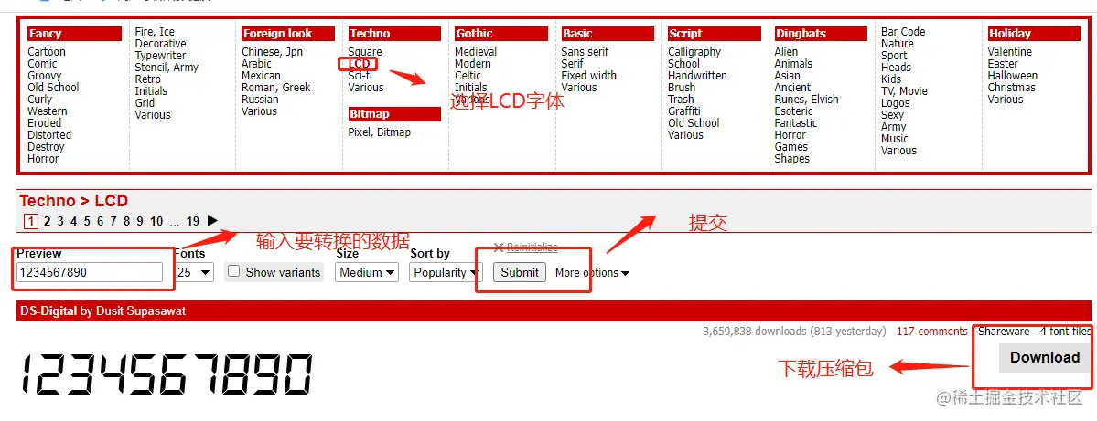Select the Valentine subcategory

1009,52
